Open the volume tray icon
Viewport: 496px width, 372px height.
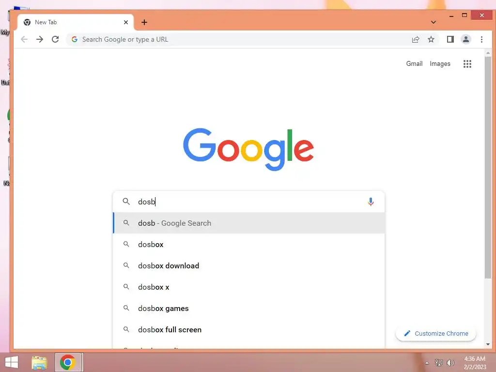450,363
